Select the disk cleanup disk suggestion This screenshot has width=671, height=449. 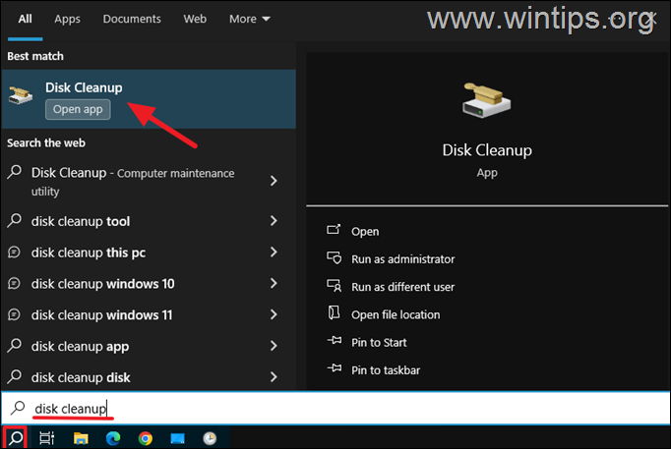pos(149,377)
